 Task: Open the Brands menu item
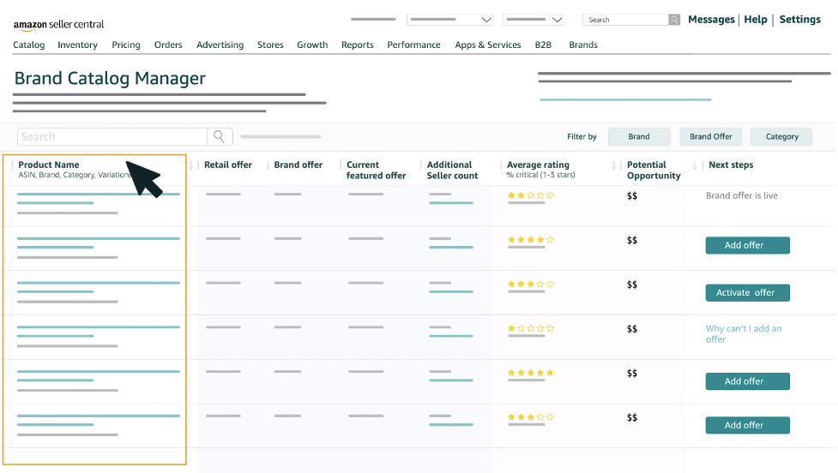pyautogui.click(x=582, y=45)
